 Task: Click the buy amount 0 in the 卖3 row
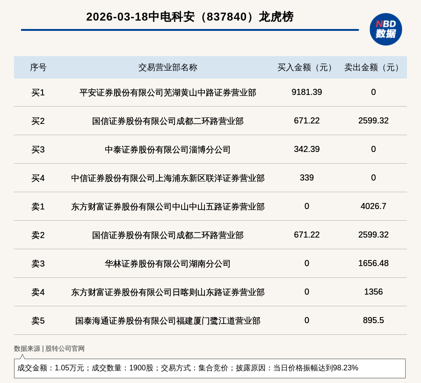tap(306, 263)
